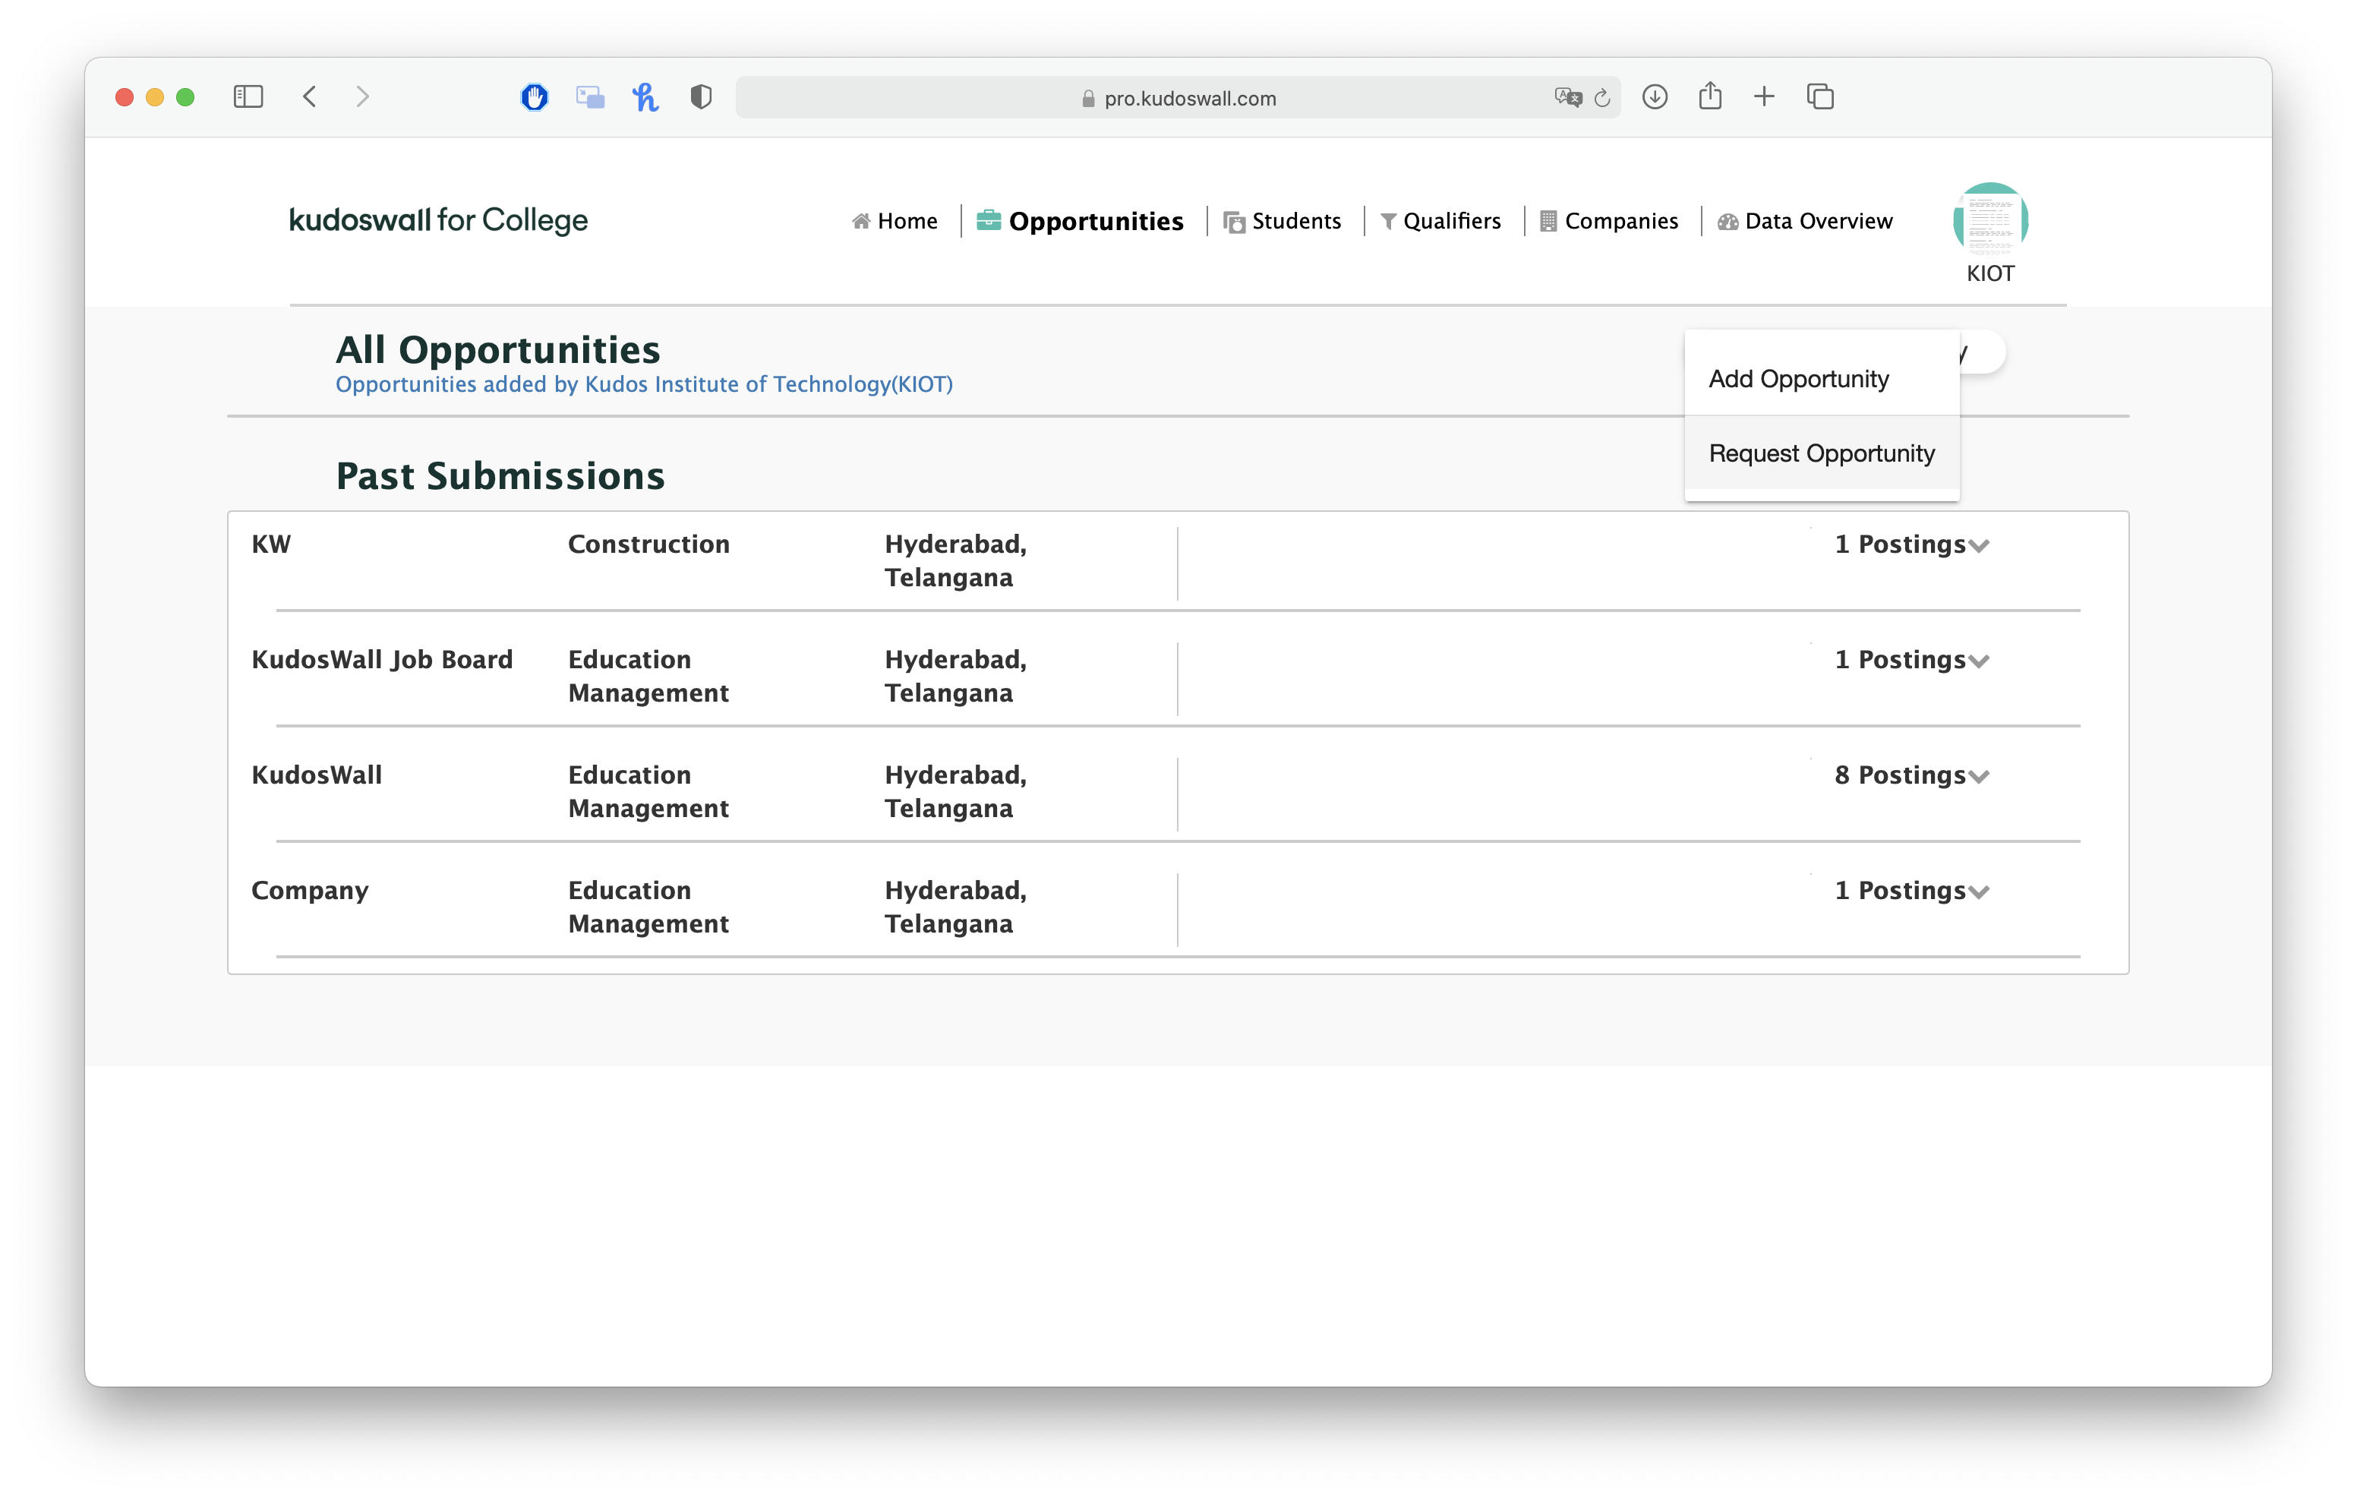Reload the page with the refresh icon
The width and height of the screenshot is (2357, 1499).
pyautogui.click(x=1602, y=98)
